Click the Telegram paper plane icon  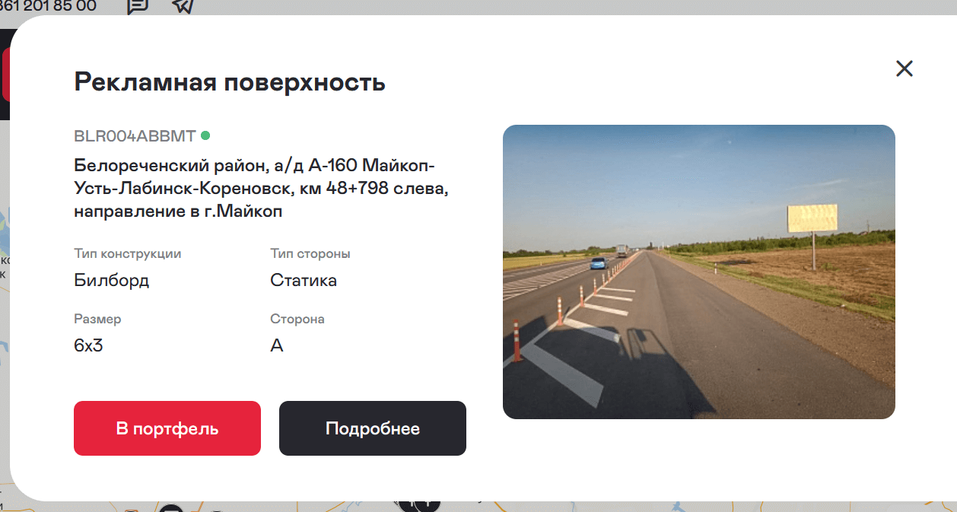coord(183,6)
